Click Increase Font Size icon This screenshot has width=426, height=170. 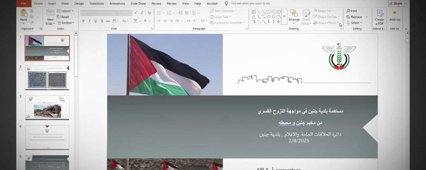click(136, 13)
